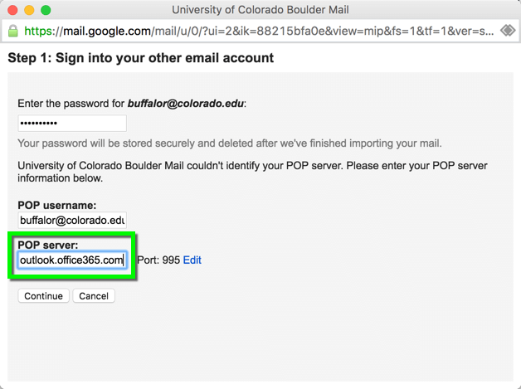Cancel the mail import dialog
521x389 pixels.
pyautogui.click(x=94, y=295)
